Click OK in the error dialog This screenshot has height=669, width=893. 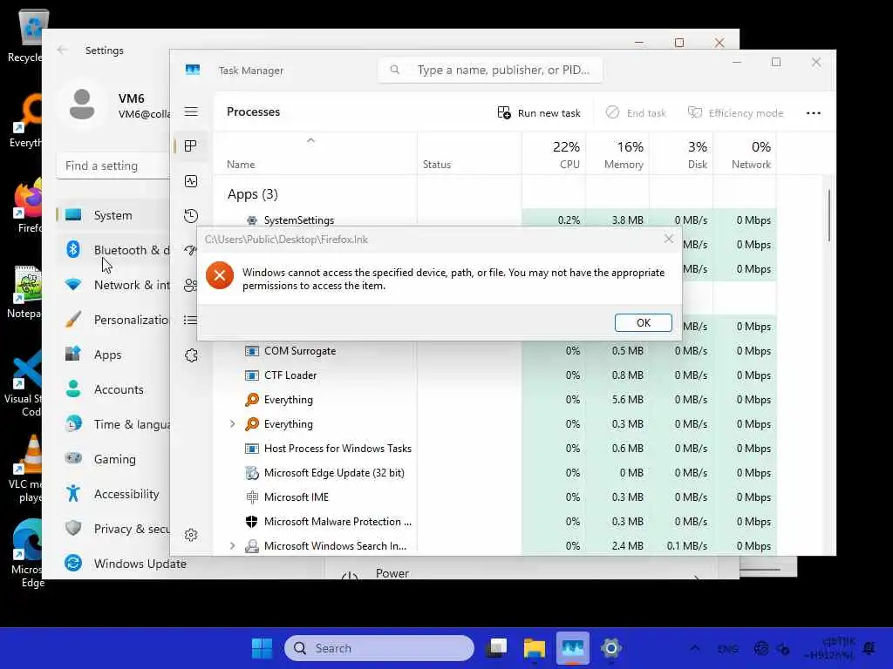pos(643,322)
